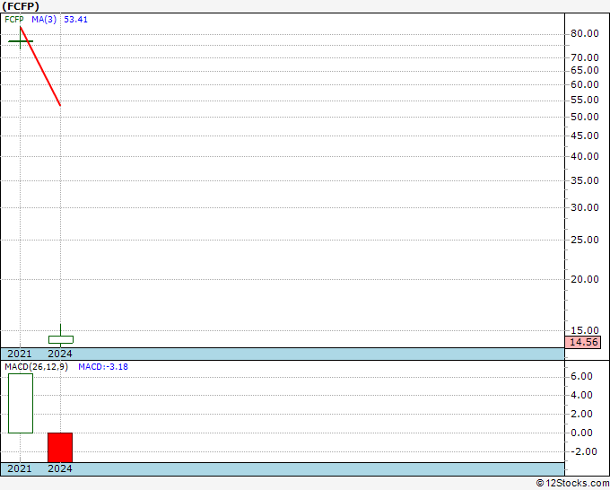The image size is (610, 490).
Task: Select the red 2024 MACD bar
Action: (60, 448)
